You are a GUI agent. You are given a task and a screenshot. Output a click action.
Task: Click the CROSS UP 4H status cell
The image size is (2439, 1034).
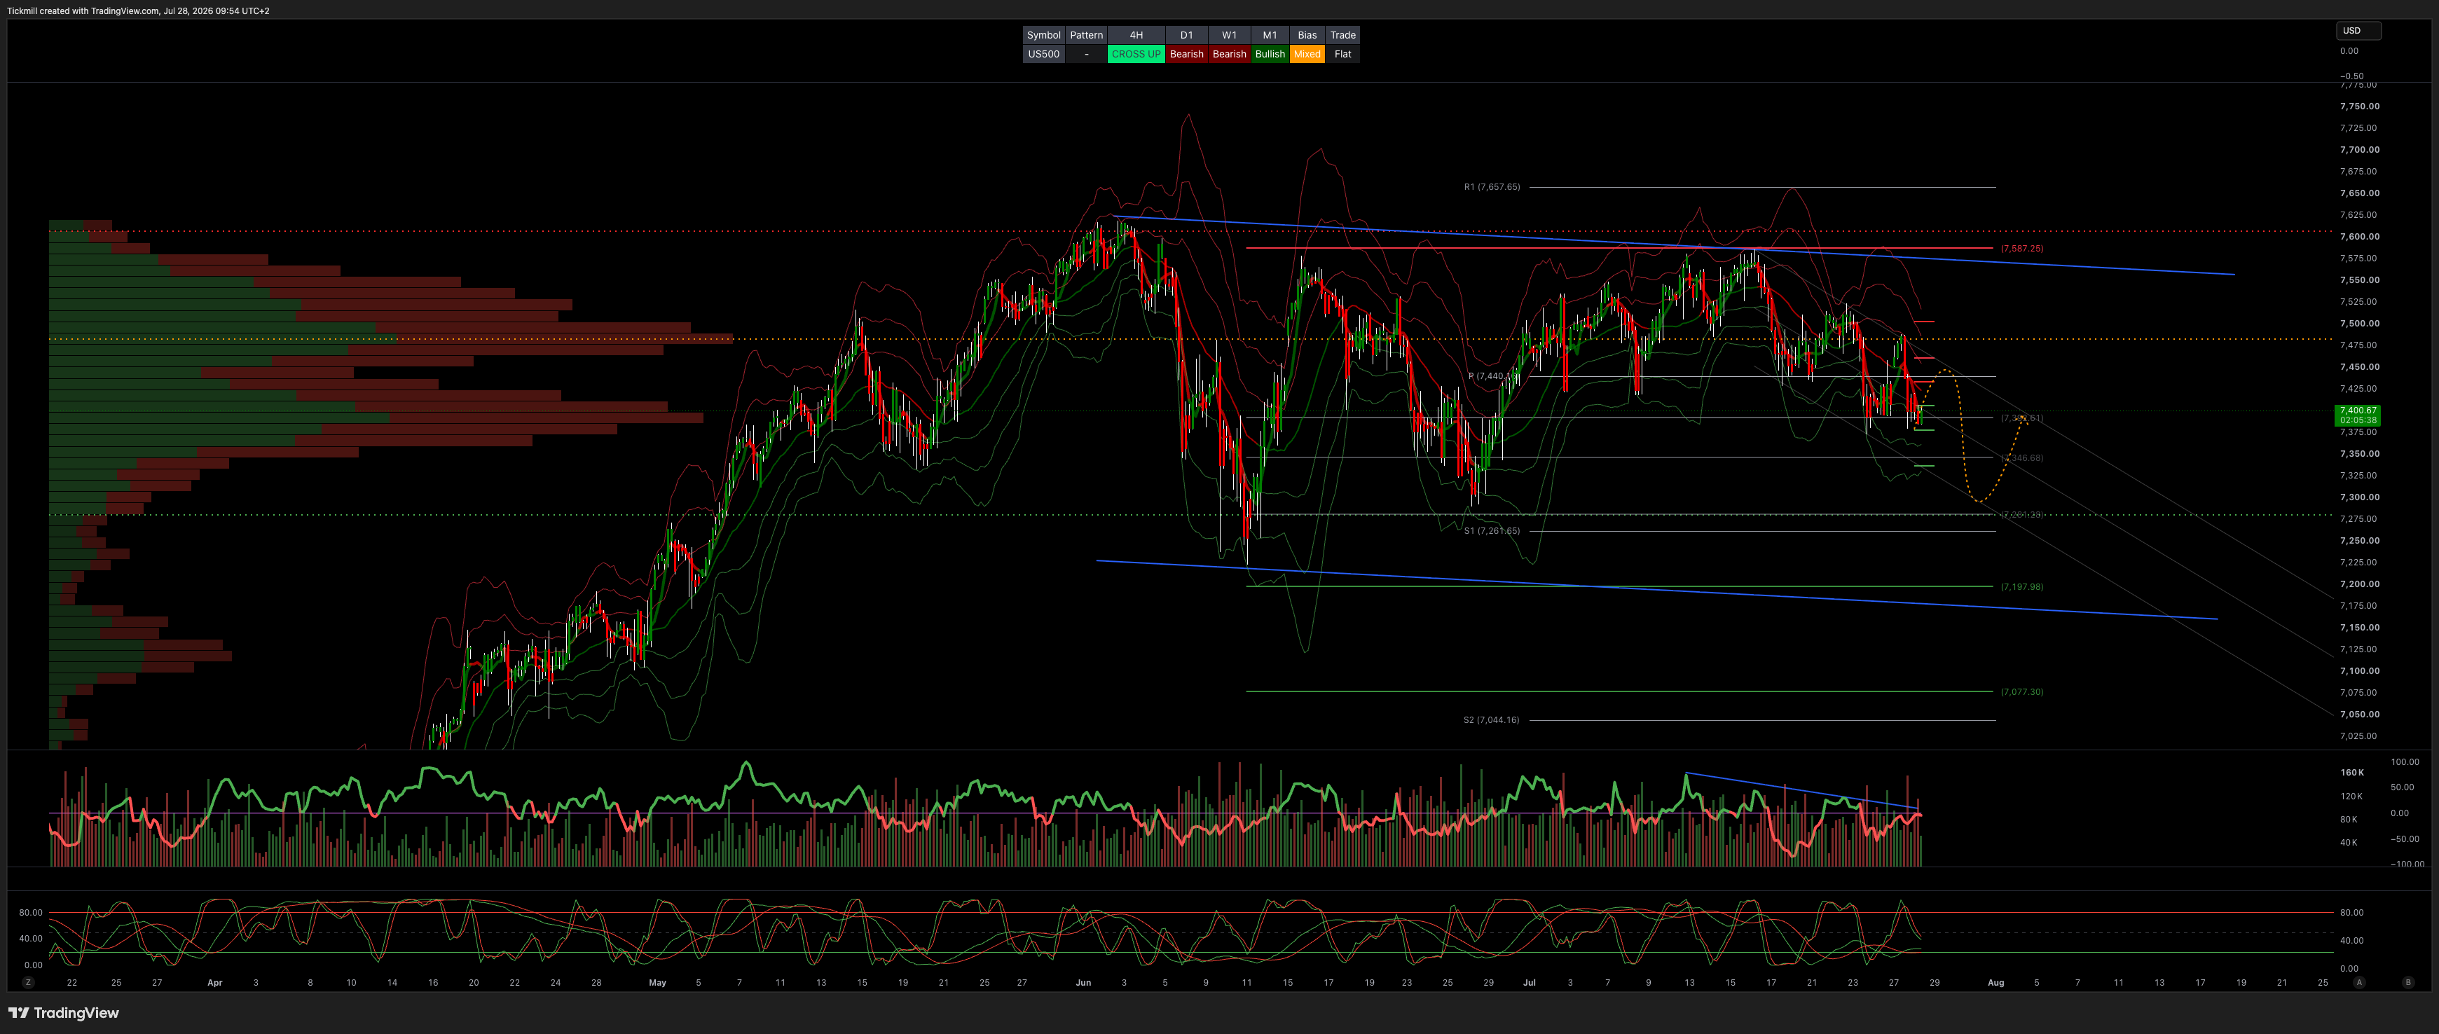[1135, 54]
